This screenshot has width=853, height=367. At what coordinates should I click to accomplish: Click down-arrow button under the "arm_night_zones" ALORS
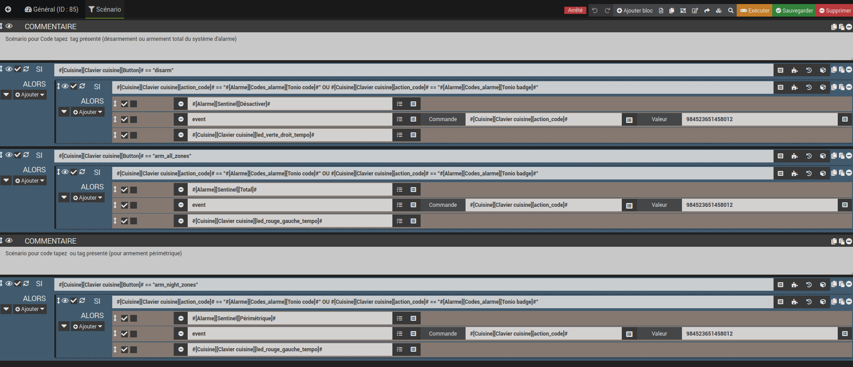click(x=6, y=309)
